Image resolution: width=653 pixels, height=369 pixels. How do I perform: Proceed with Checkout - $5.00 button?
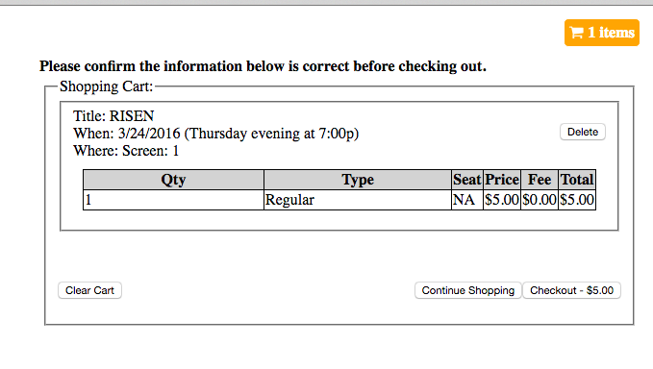pos(572,290)
